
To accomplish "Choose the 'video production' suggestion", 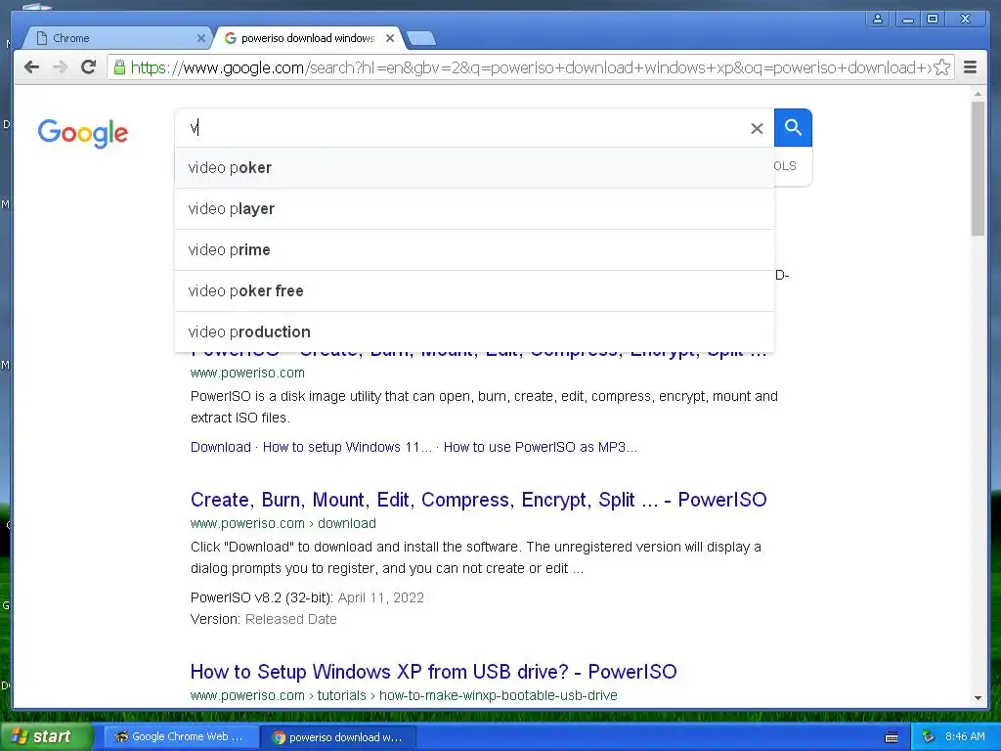I will [474, 332].
